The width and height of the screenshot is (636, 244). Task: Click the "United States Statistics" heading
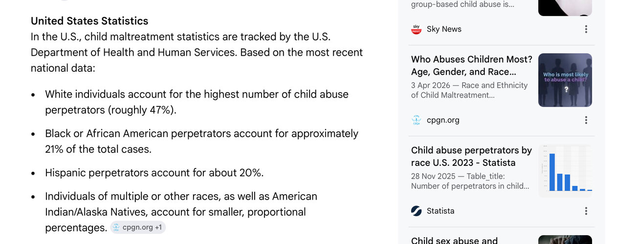coord(89,21)
